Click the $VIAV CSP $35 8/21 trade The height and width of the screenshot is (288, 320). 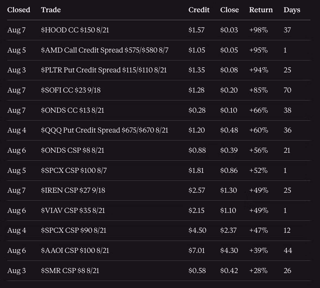coord(73,210)
